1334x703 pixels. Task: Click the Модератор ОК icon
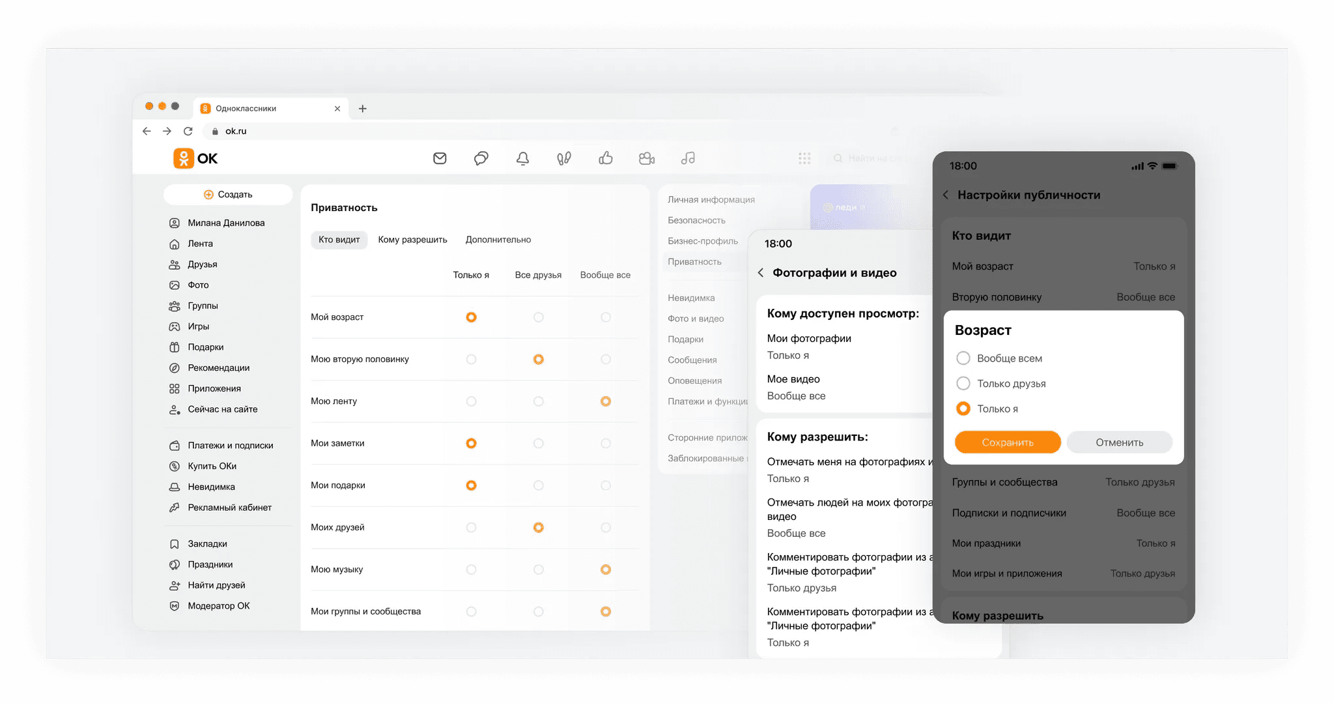[175, 606]
